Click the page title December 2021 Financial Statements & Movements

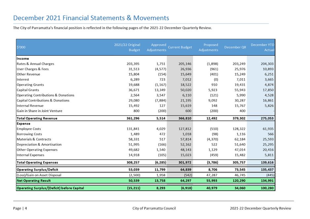pos(91,18)
